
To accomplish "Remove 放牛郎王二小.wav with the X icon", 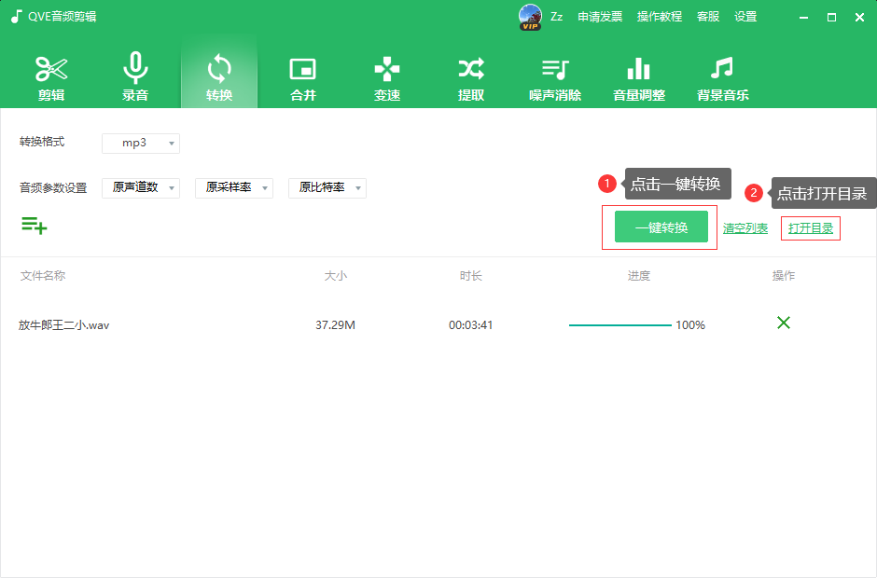I will (x=783, y=323).
